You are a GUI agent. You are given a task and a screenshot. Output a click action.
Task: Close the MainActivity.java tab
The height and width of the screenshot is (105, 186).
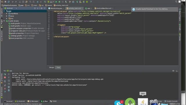tap(63, 8)
